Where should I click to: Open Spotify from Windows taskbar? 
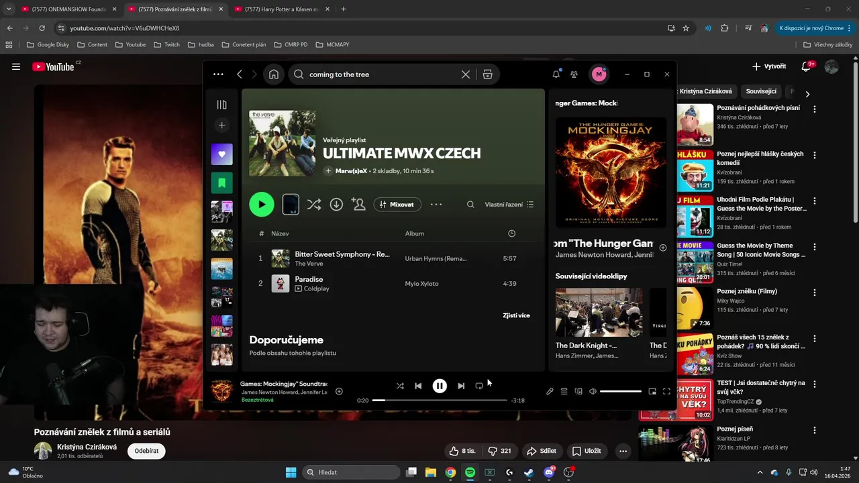pyautogui.click(x=470, y=472)
